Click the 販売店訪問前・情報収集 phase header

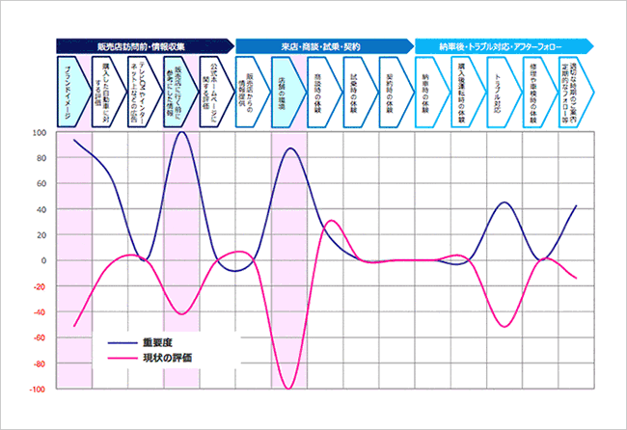[143, 45]
